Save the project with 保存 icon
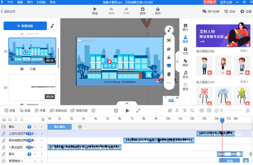This screenshot has width=253, height=165. (143, 9)
